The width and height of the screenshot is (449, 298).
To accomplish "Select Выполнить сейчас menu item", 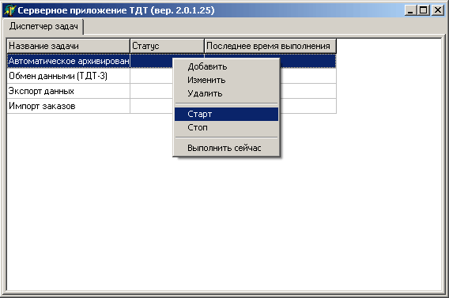I will pyautogui.click(x=226, y=148).
